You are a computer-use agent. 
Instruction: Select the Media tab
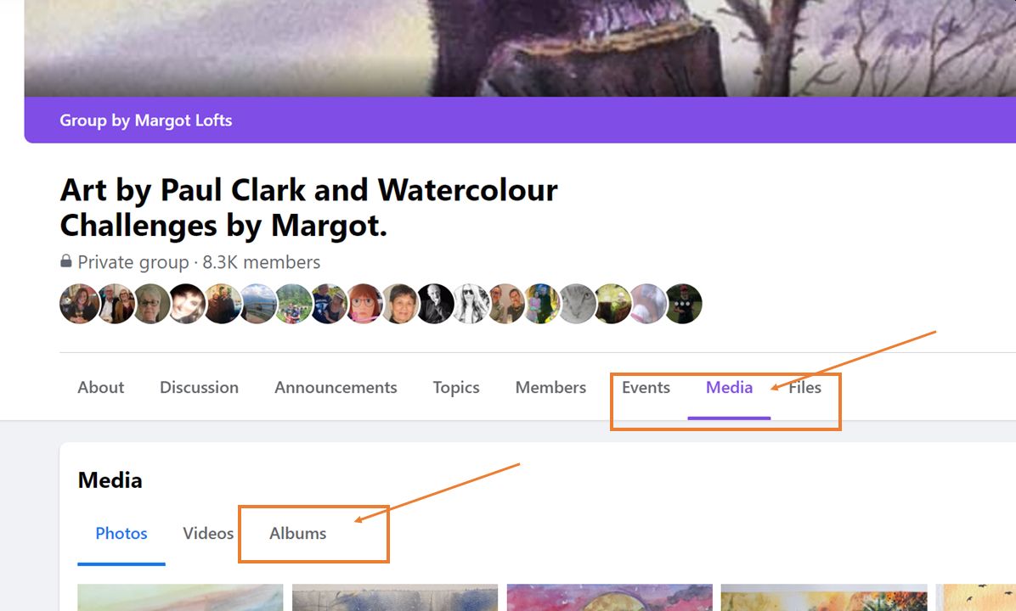click(x=729, y=387)
